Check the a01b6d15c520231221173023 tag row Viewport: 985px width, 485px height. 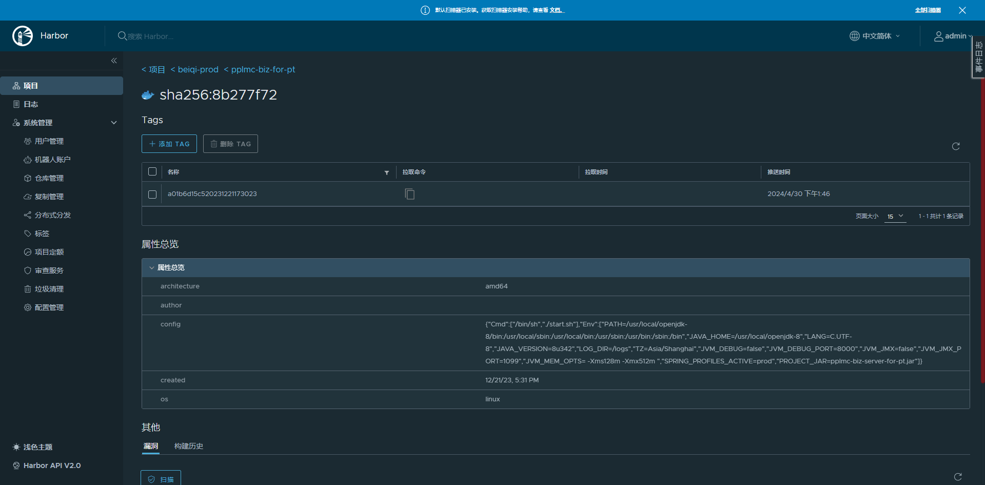click(x=152, y=195)
